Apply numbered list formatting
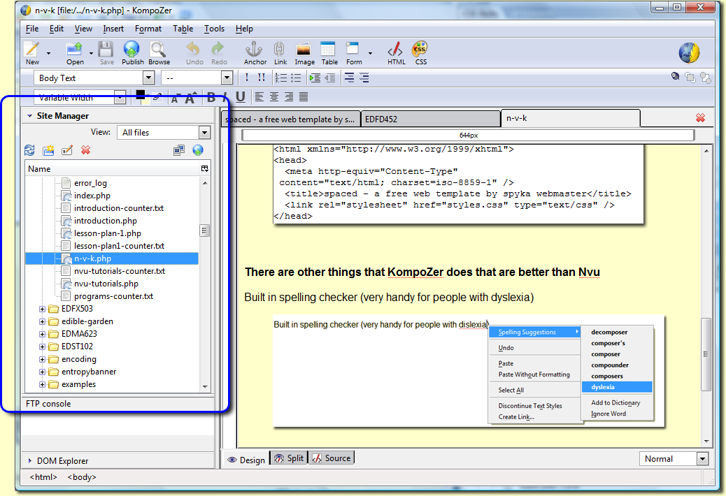 point(280,78)
